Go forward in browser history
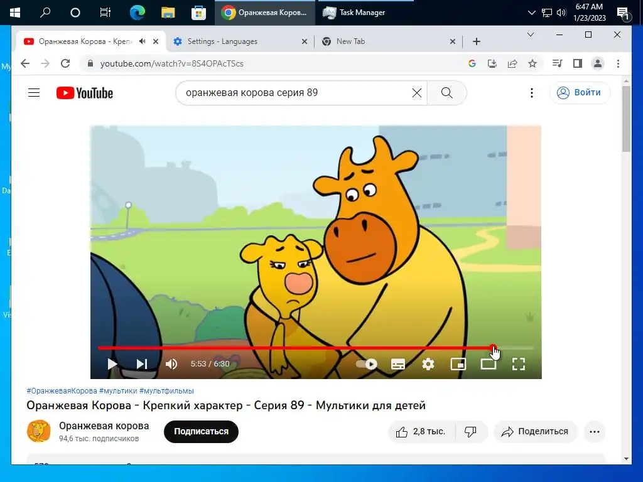Screen dimensions: 643x482 (45, 63)
